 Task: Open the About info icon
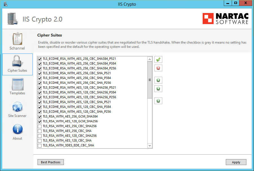coord(17,129)
